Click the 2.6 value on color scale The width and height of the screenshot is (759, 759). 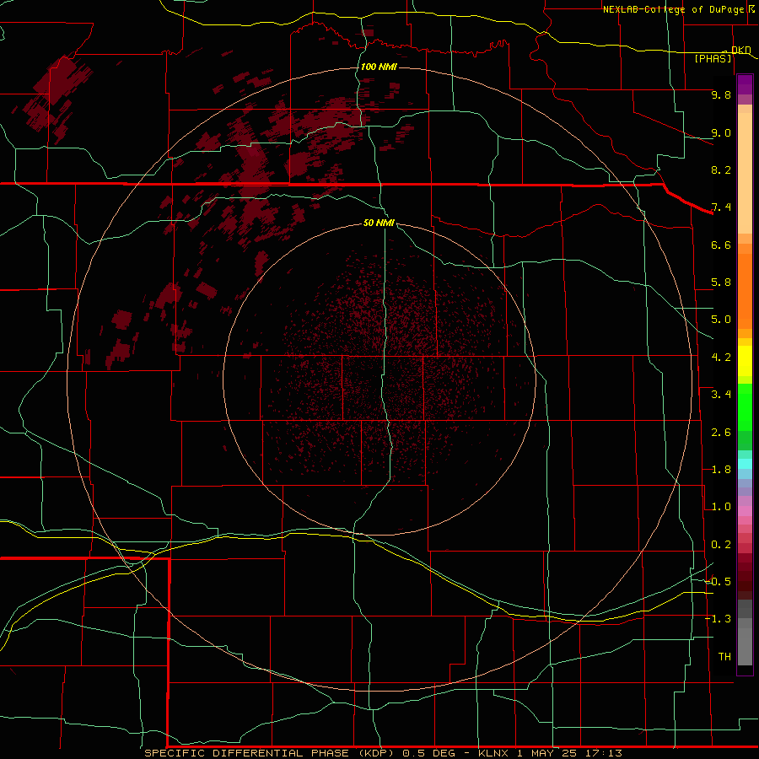721,433
